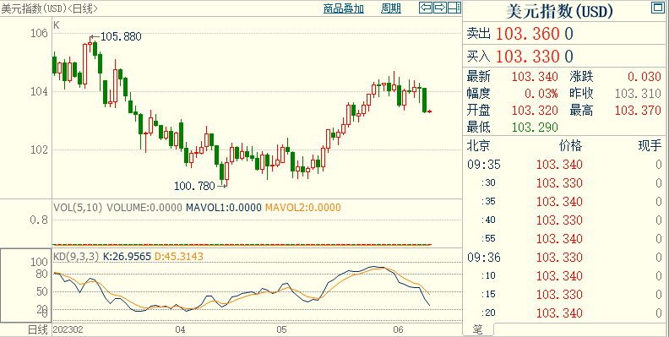Click the 105.880 high price marker
The width and height of the screenshot is (669, 337).
121,37
